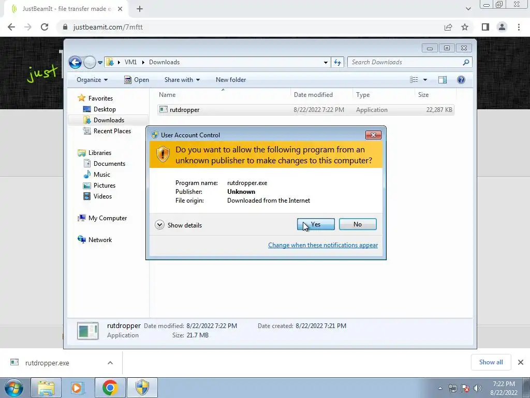The image size is (530, 398).
Task: Open recent locations dropdown beside nav arrows
Action: tap(100, 63)
